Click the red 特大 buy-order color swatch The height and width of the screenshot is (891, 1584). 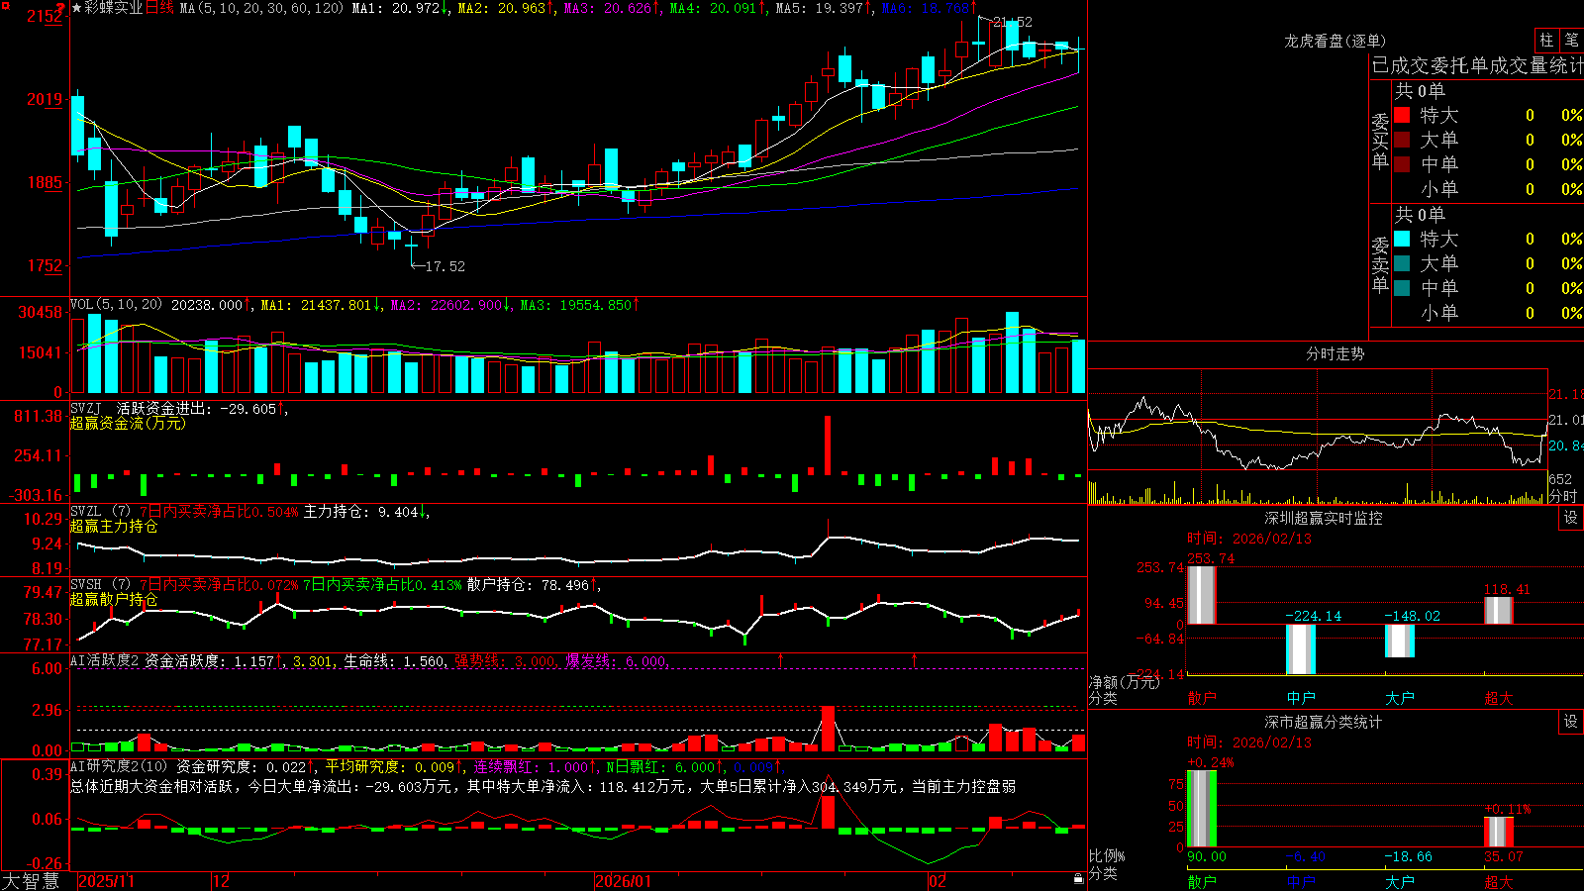(1402, 115)
